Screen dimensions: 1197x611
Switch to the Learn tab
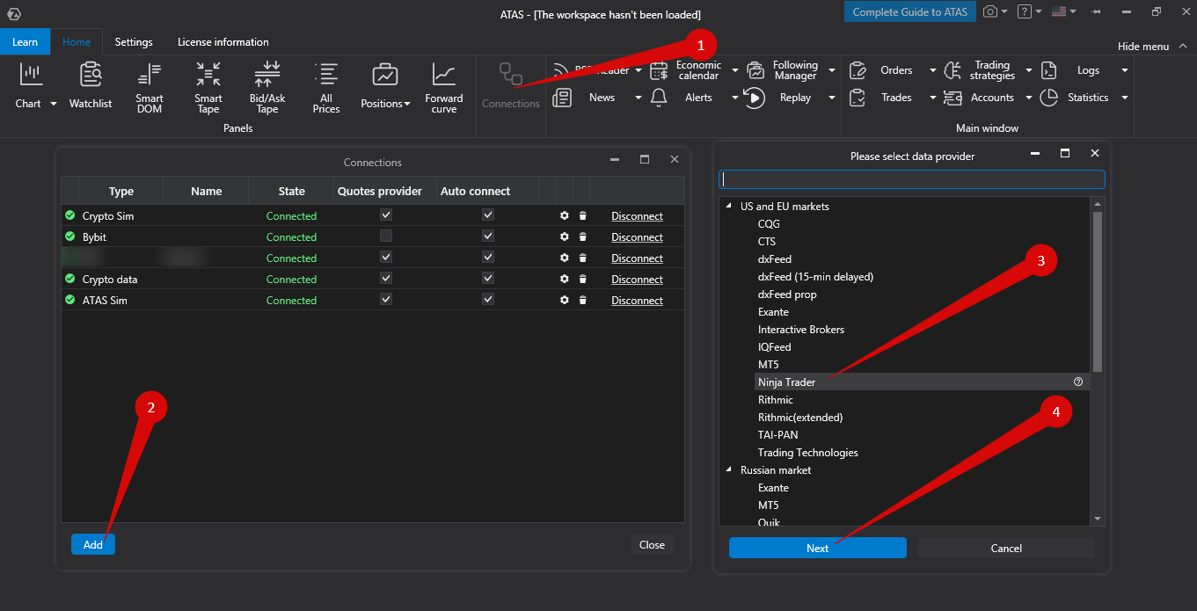[25, 41]
